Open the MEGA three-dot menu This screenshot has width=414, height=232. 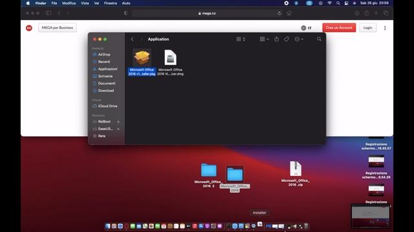tap(385, 28)
